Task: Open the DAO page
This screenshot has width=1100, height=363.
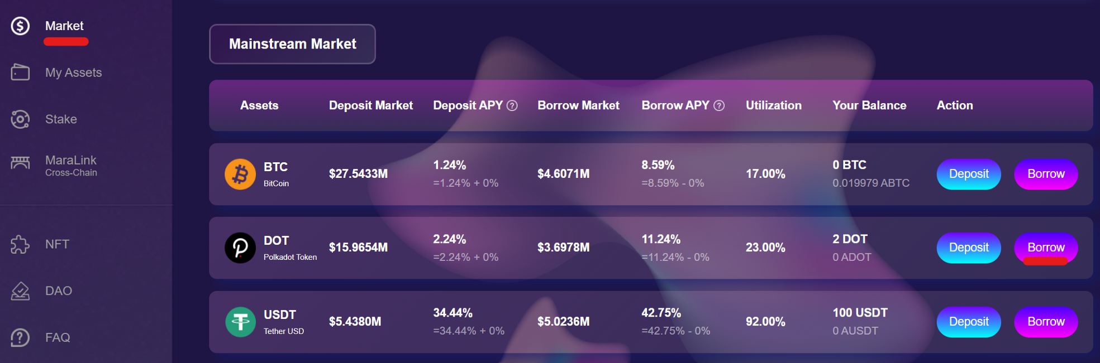Action: 59,291
